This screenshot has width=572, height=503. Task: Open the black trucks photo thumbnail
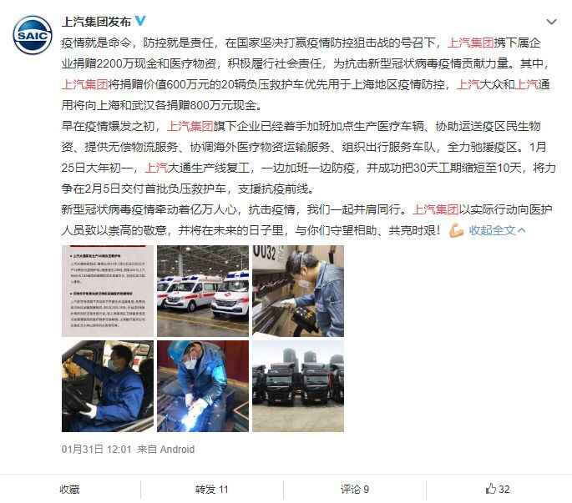click(298, 386)
